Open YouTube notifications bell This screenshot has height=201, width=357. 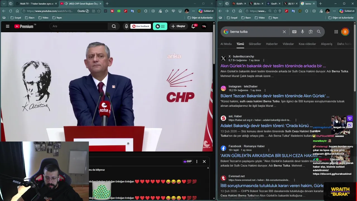point(193,26)
